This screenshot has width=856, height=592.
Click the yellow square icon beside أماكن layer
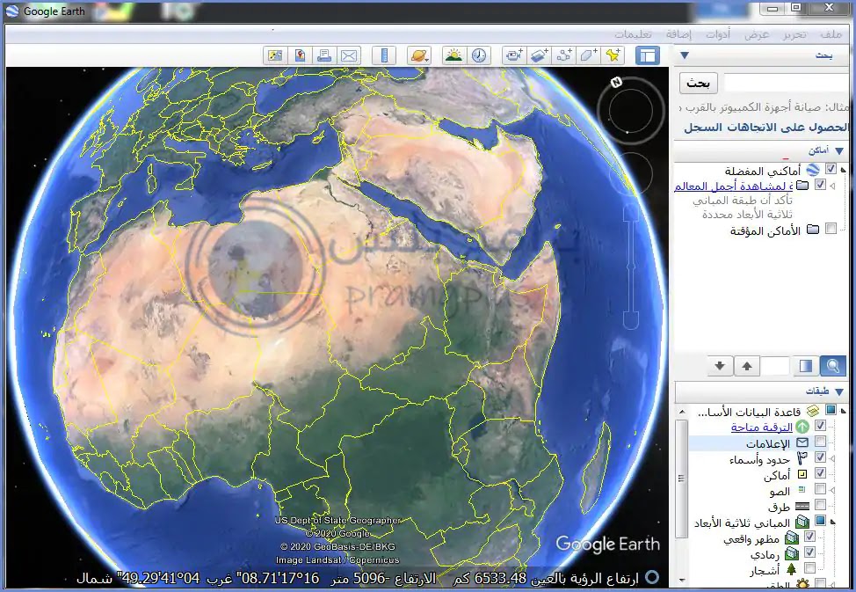tap(802, 474)
